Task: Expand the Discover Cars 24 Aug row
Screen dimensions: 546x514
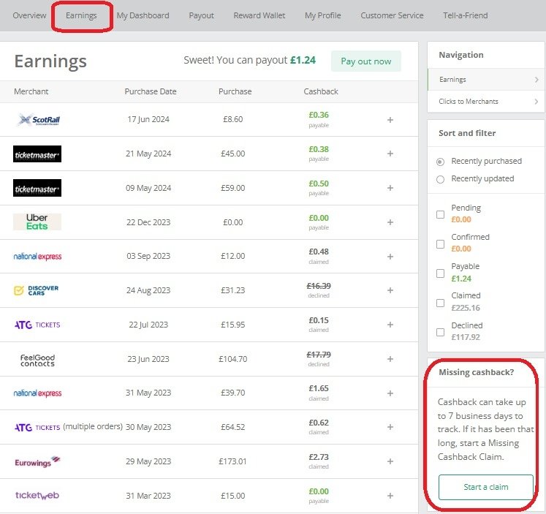Action: (390, 290)
